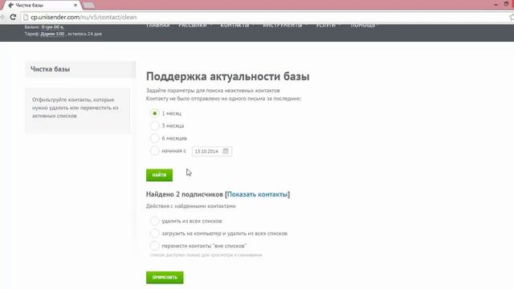Open the 'Показать контакты' link
Screen dimensions: 514x289
[x=257, y=194]
